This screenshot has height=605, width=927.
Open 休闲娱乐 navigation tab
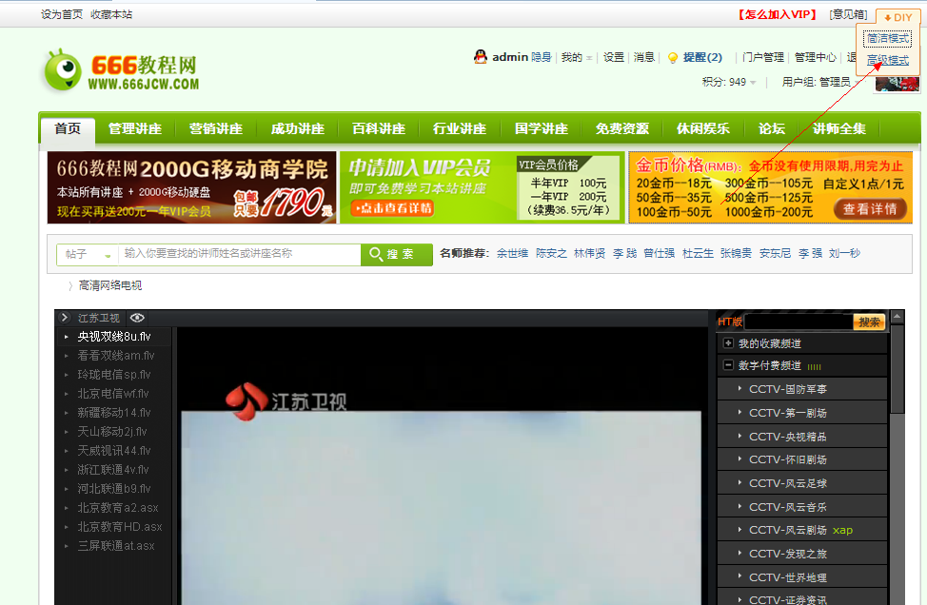703,128
